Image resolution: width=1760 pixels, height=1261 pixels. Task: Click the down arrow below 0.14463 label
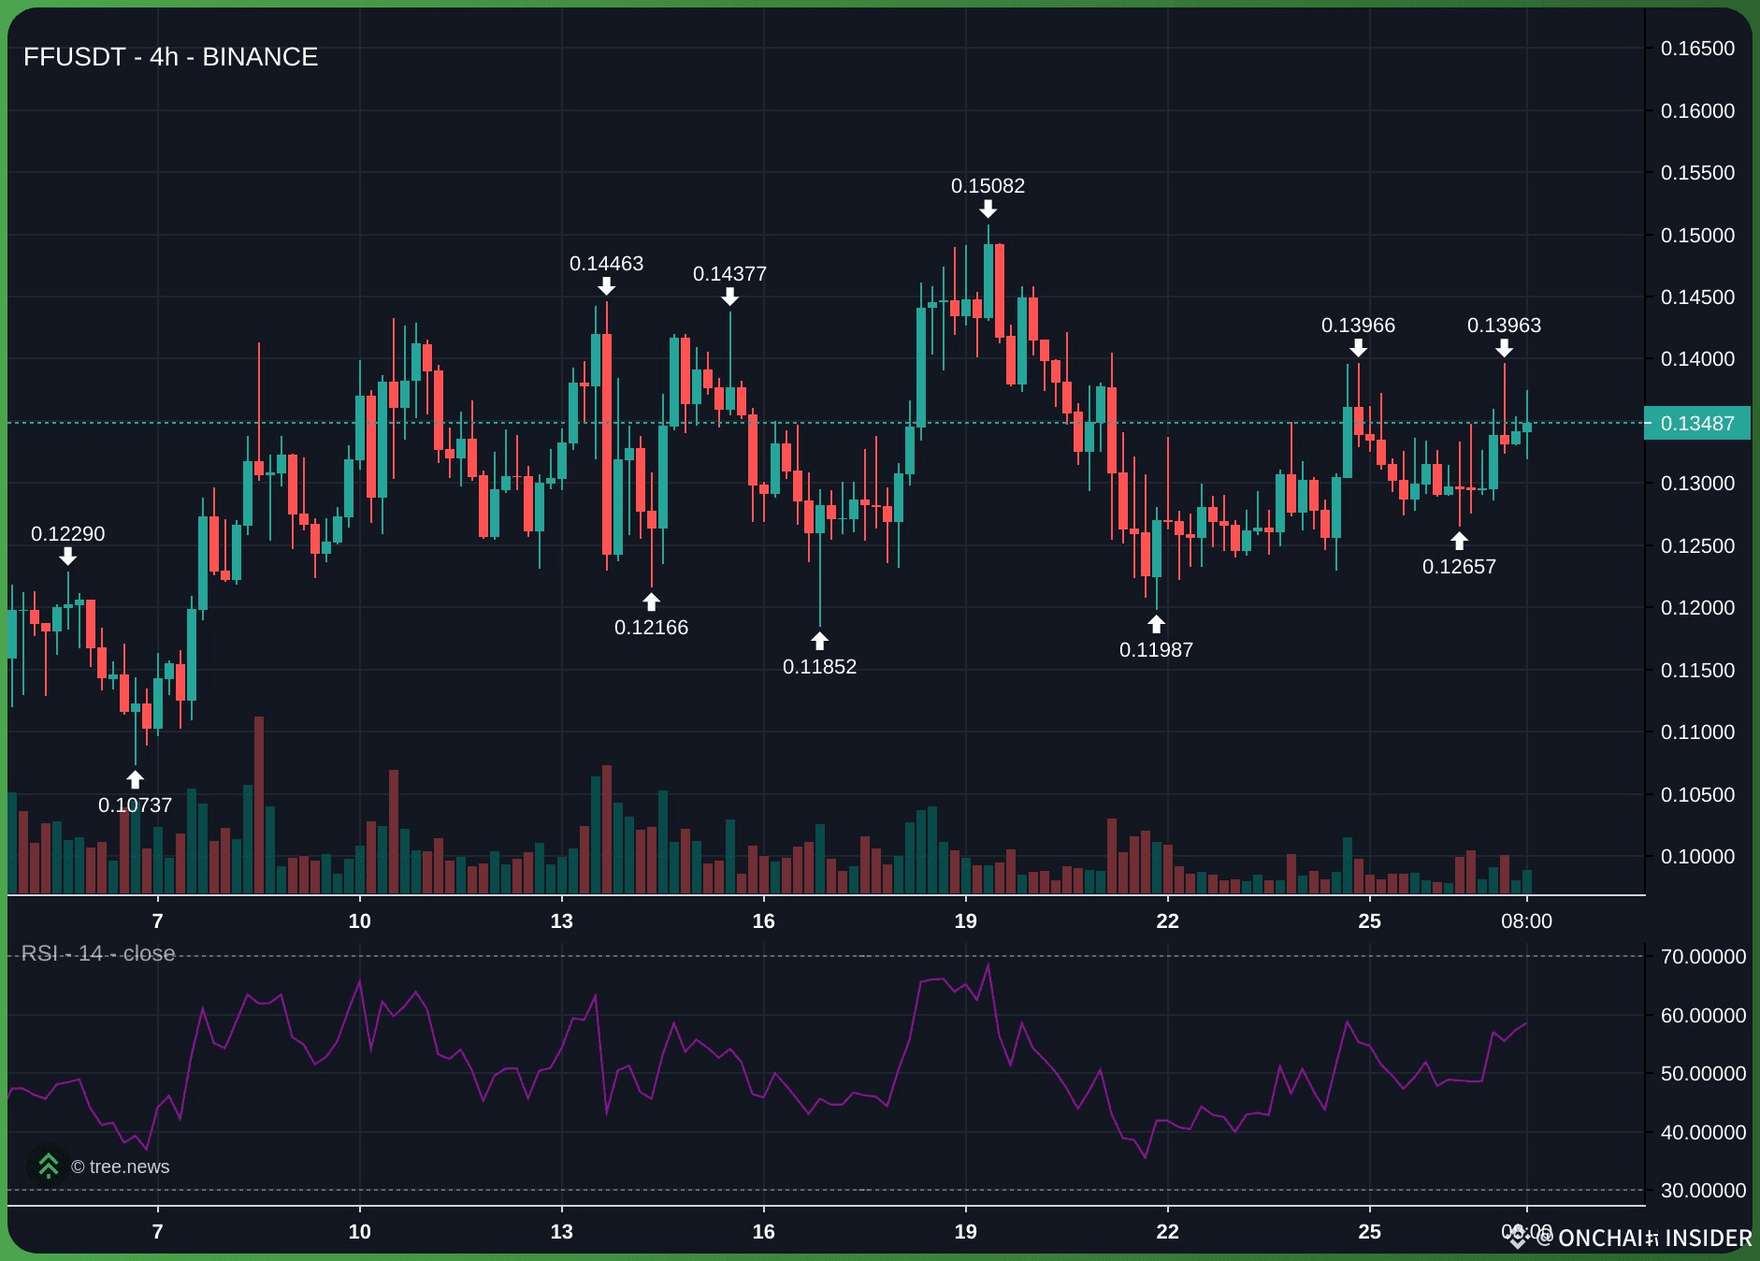[606, 287]
